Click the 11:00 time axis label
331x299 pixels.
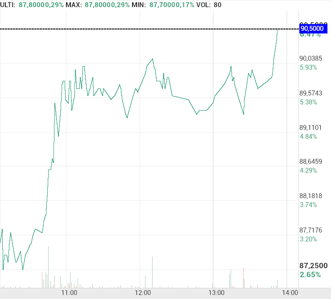pyautogui.click(x=70, y=293)
